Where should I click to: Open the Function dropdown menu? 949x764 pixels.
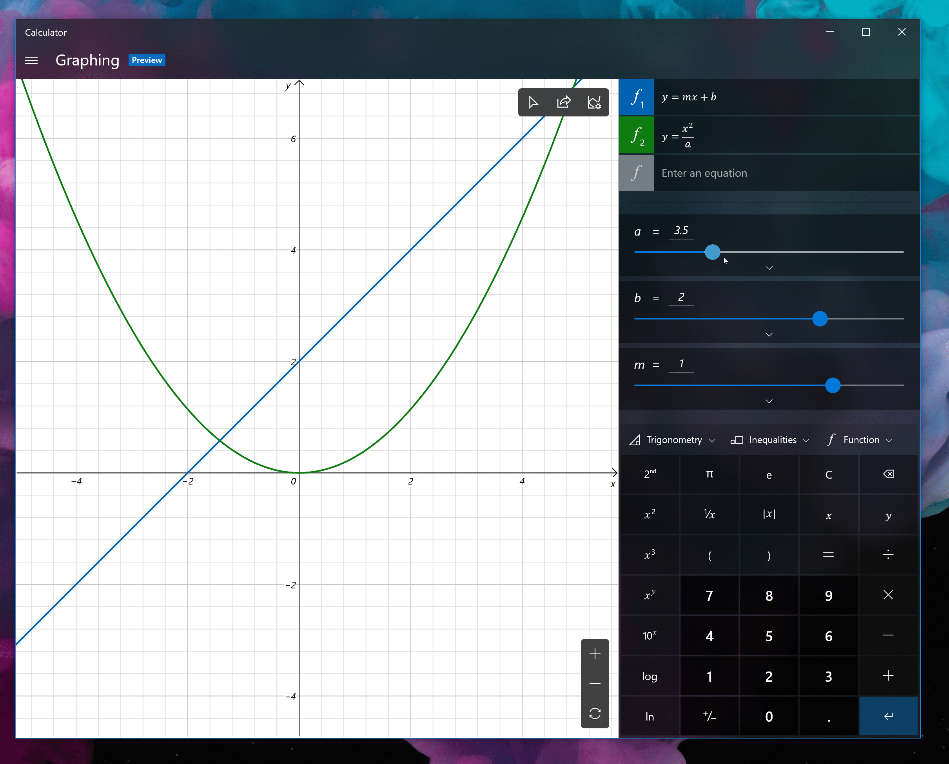[858, 440]
